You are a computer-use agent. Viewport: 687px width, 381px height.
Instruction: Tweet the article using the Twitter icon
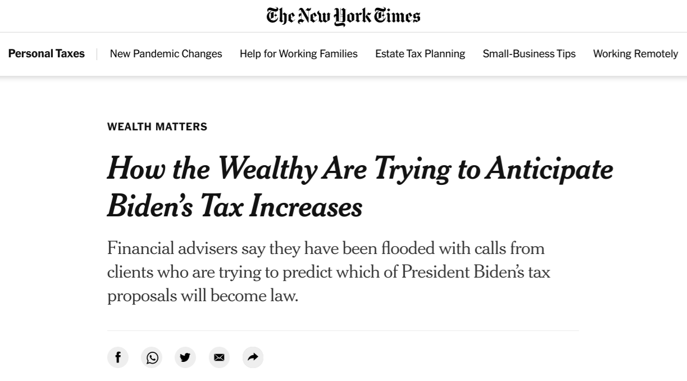point(185,357)
